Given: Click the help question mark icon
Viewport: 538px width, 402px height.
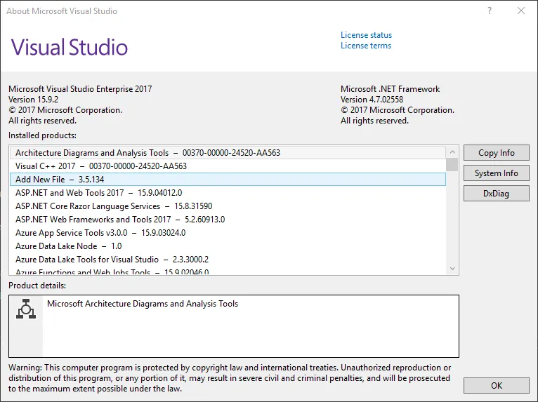Looking at the screenshot, I should click(x=490, y=11).
